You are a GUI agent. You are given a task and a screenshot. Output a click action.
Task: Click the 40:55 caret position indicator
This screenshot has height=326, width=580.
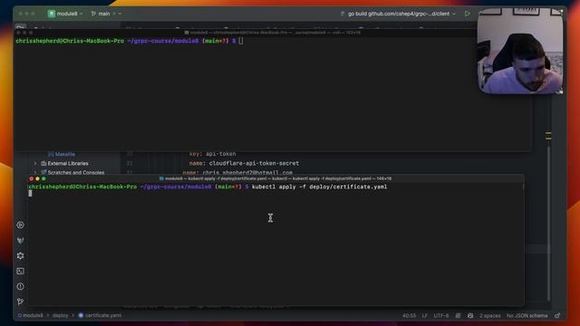[x=409, y=316]
